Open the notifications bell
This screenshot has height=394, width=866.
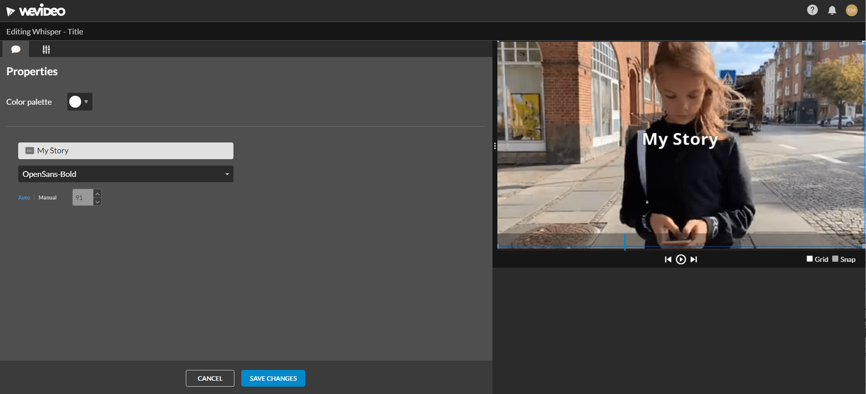[x=832, y=10]
